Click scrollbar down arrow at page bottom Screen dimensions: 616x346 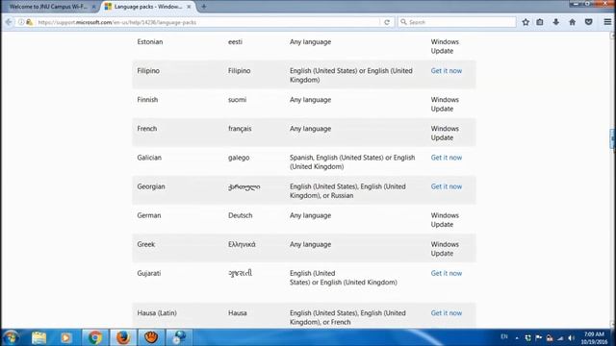(x=612, y=325)
